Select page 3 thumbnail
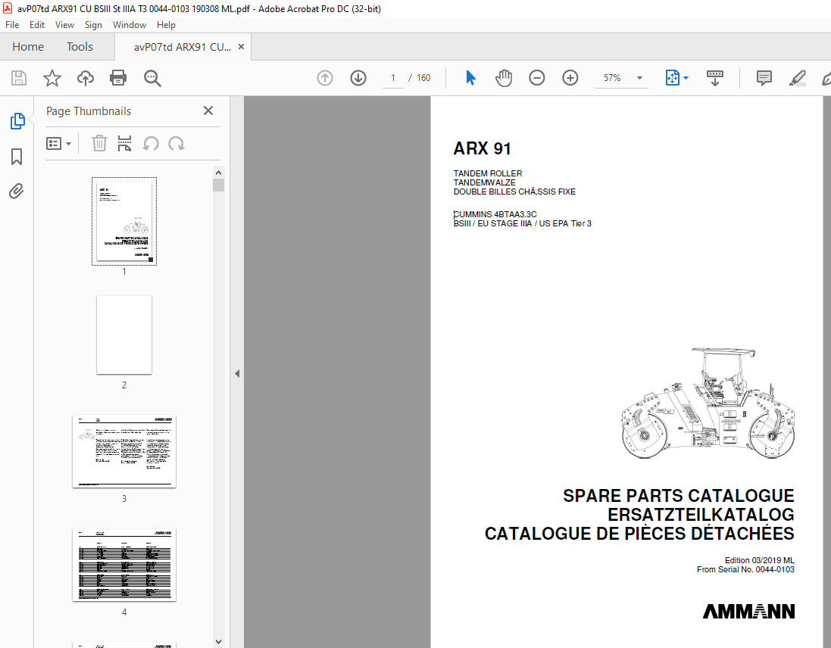 click(124, 451)
